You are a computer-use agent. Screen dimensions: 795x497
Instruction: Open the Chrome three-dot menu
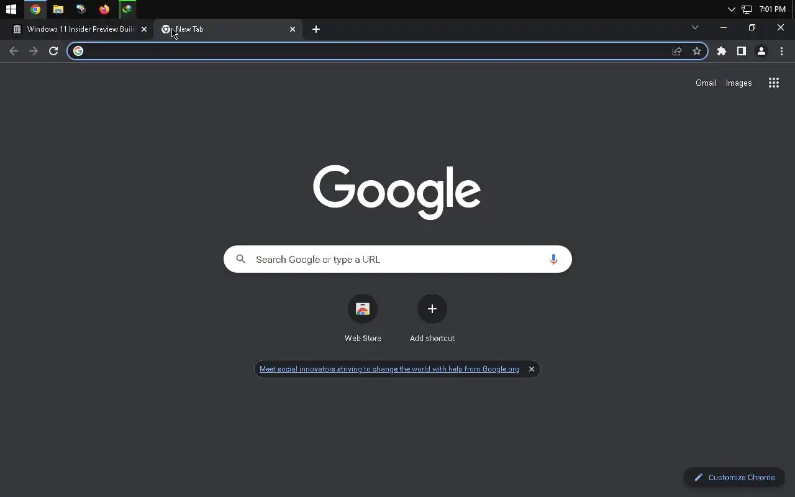click(781, 51)
